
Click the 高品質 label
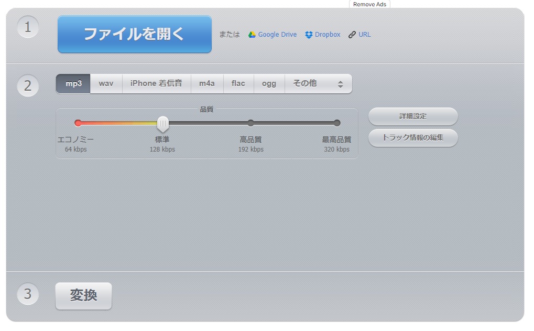point(250,140)
